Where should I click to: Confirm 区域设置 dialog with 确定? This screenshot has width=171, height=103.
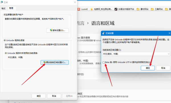click(148, 68)
